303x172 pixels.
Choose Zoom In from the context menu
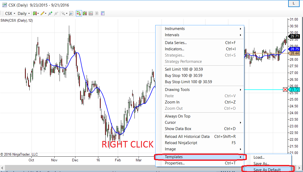pyautogui.click(x=200, y=102)
